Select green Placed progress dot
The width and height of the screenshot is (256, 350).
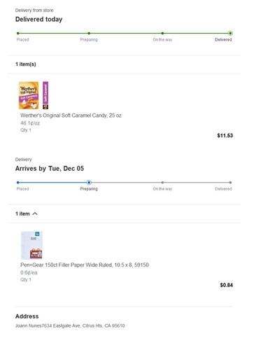(18, 34)
